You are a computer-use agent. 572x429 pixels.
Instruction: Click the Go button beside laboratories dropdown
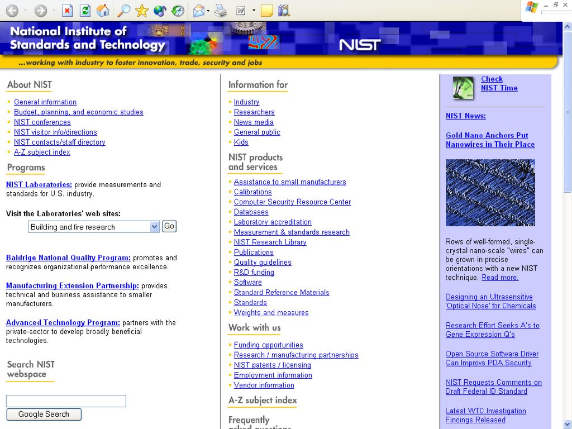point(169,226)
